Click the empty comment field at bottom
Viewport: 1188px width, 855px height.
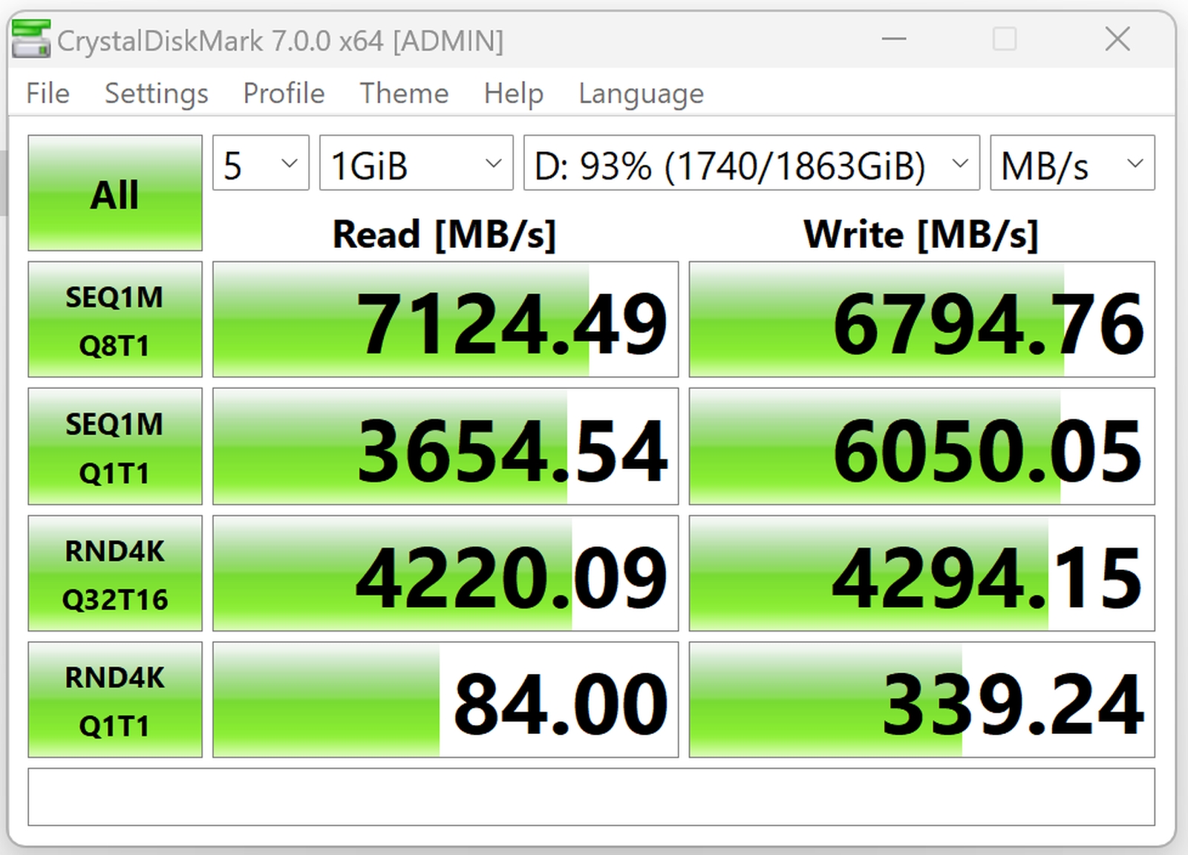click(x=591, y=797)
